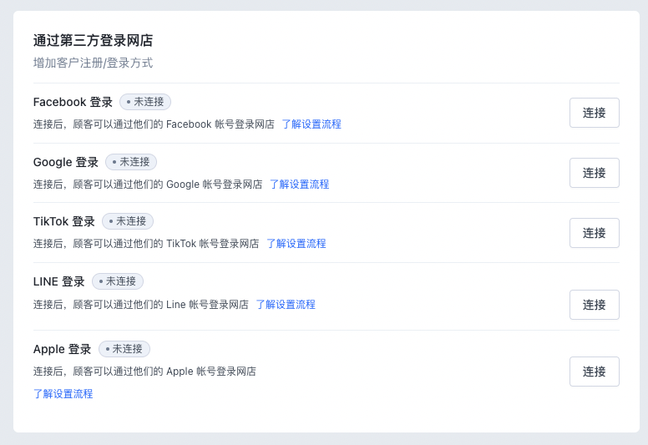Click the 未连接 badge next to TikTok 登录
Screen dimensions: 648x445
pyautogui.click(x=128, y=221)
